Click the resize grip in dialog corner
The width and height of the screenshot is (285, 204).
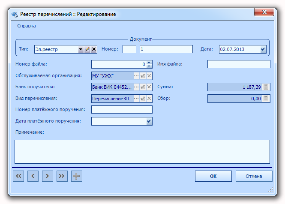click(x=270, y=190)
